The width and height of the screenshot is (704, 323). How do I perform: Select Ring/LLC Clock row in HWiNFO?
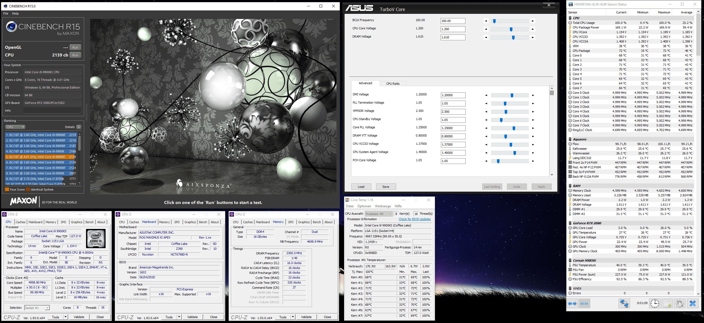click(631, 130)
